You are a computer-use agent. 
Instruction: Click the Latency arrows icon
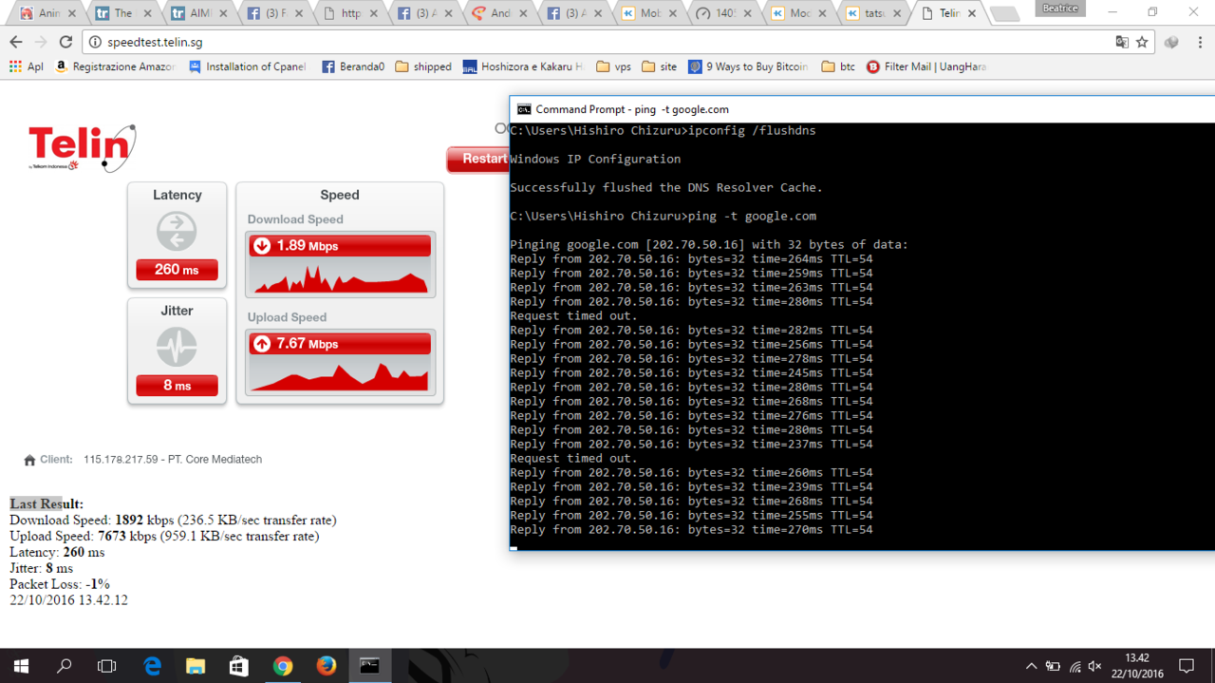pyautogui.click(x=177, y=232)
